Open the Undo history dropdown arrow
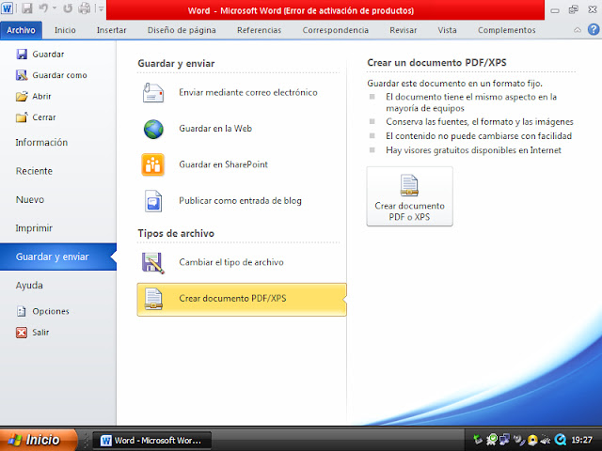This screenshot has height=451, width=602. coord(55,8)
